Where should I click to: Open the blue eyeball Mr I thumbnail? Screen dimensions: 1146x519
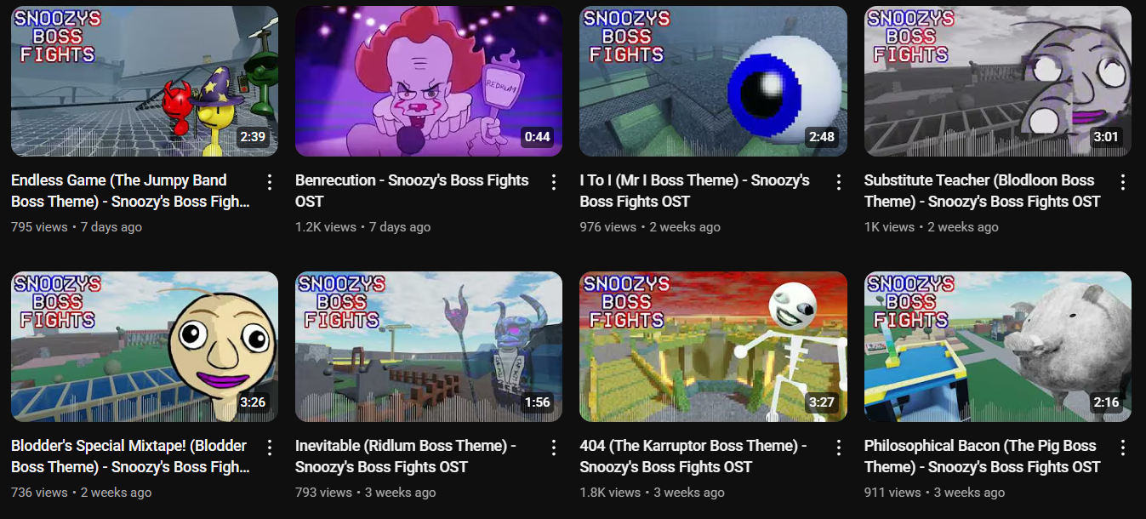coord(713,82)
